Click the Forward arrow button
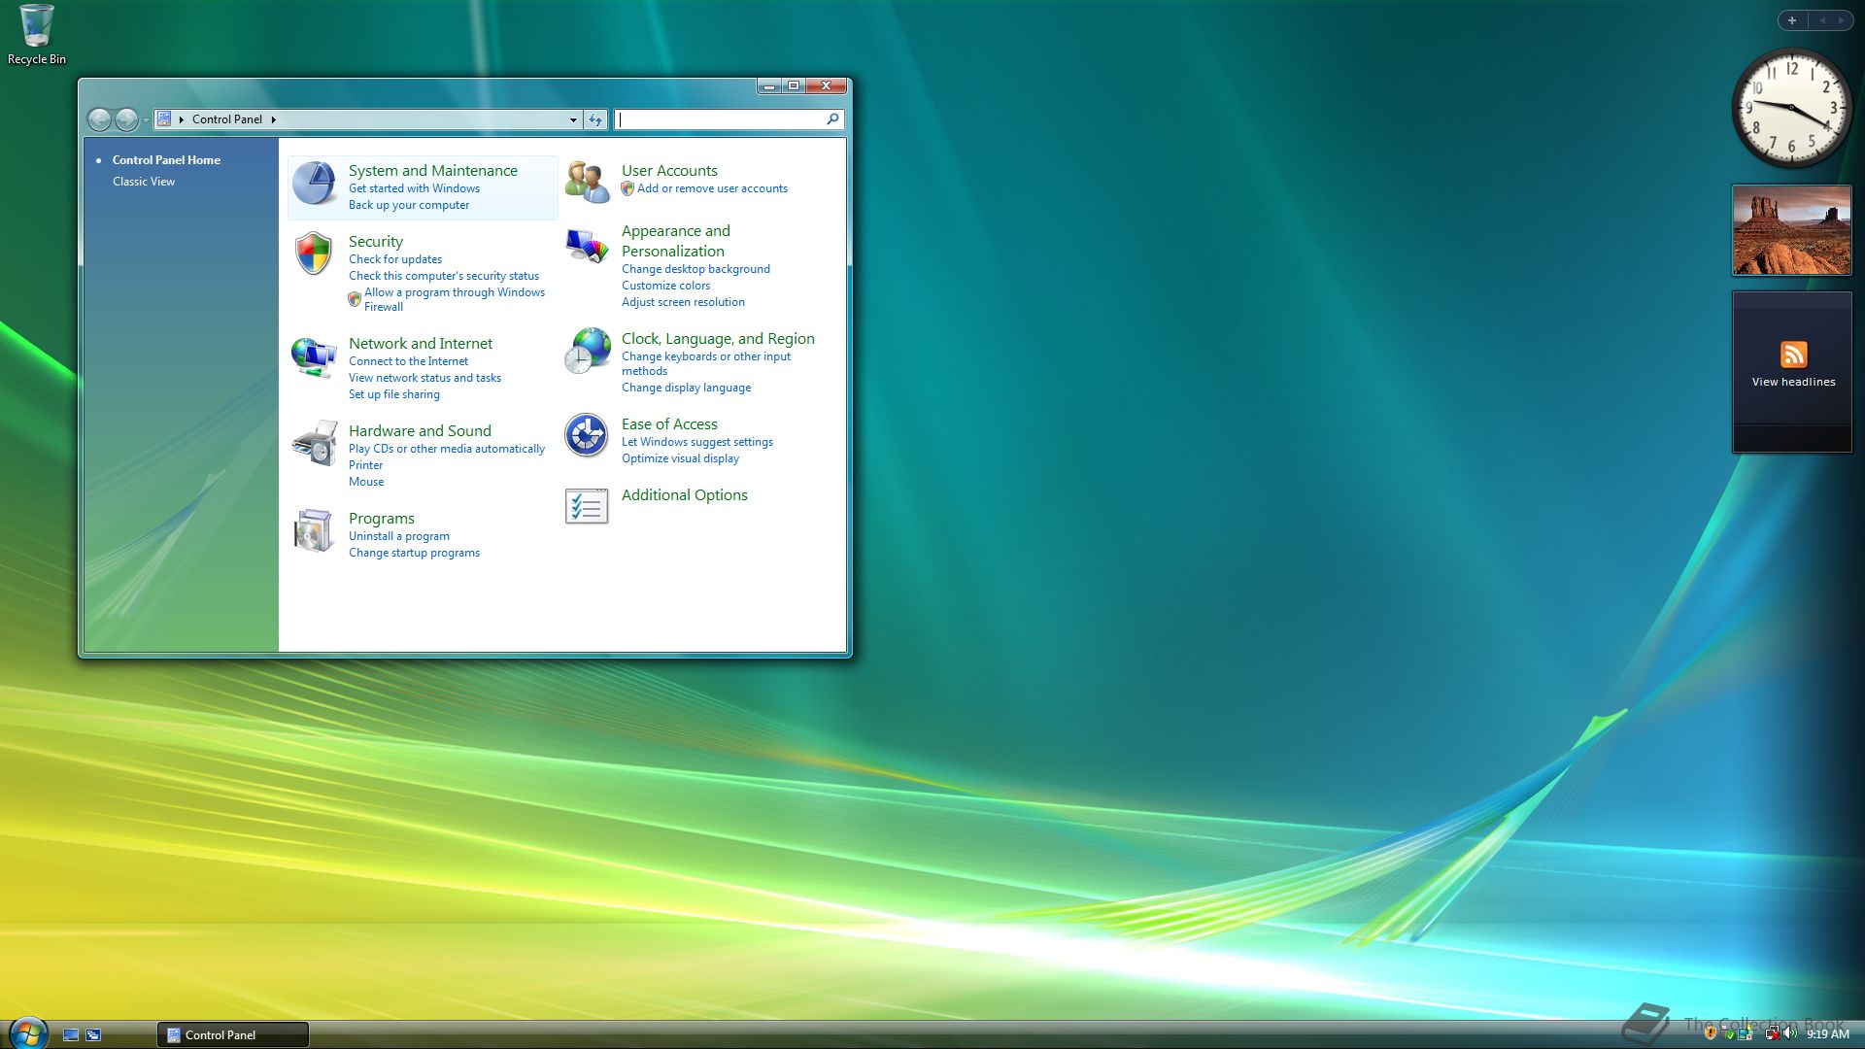The width and height of the screenshot is (1865, 1049). [x=126, y=119]
